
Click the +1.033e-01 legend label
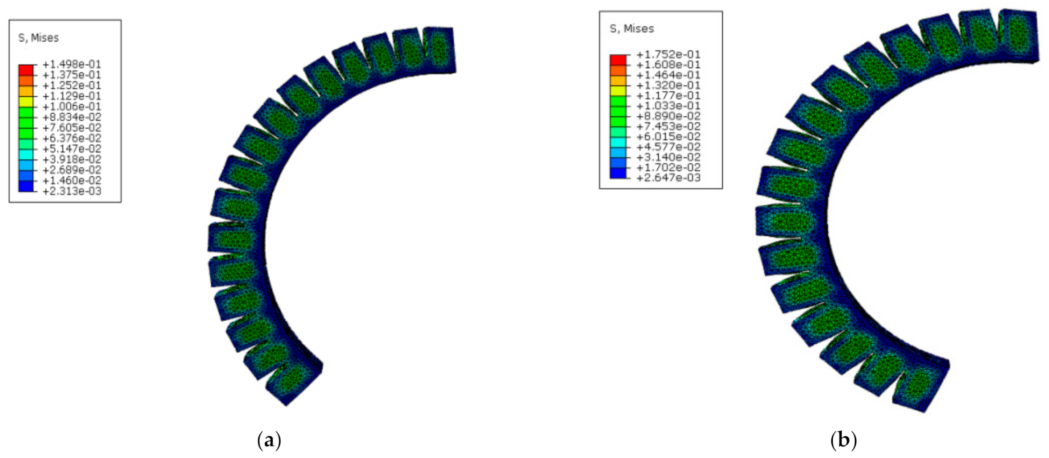tap(668, 106)
